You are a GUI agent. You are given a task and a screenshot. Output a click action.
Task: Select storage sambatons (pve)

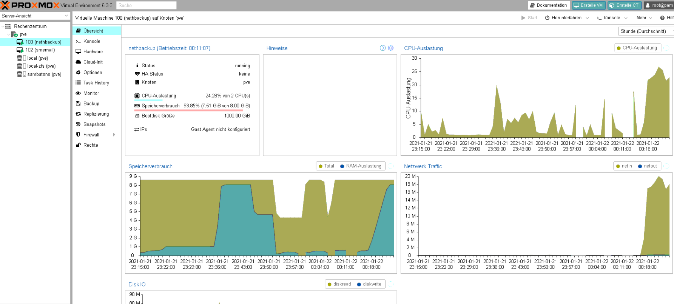pos(35,74)
